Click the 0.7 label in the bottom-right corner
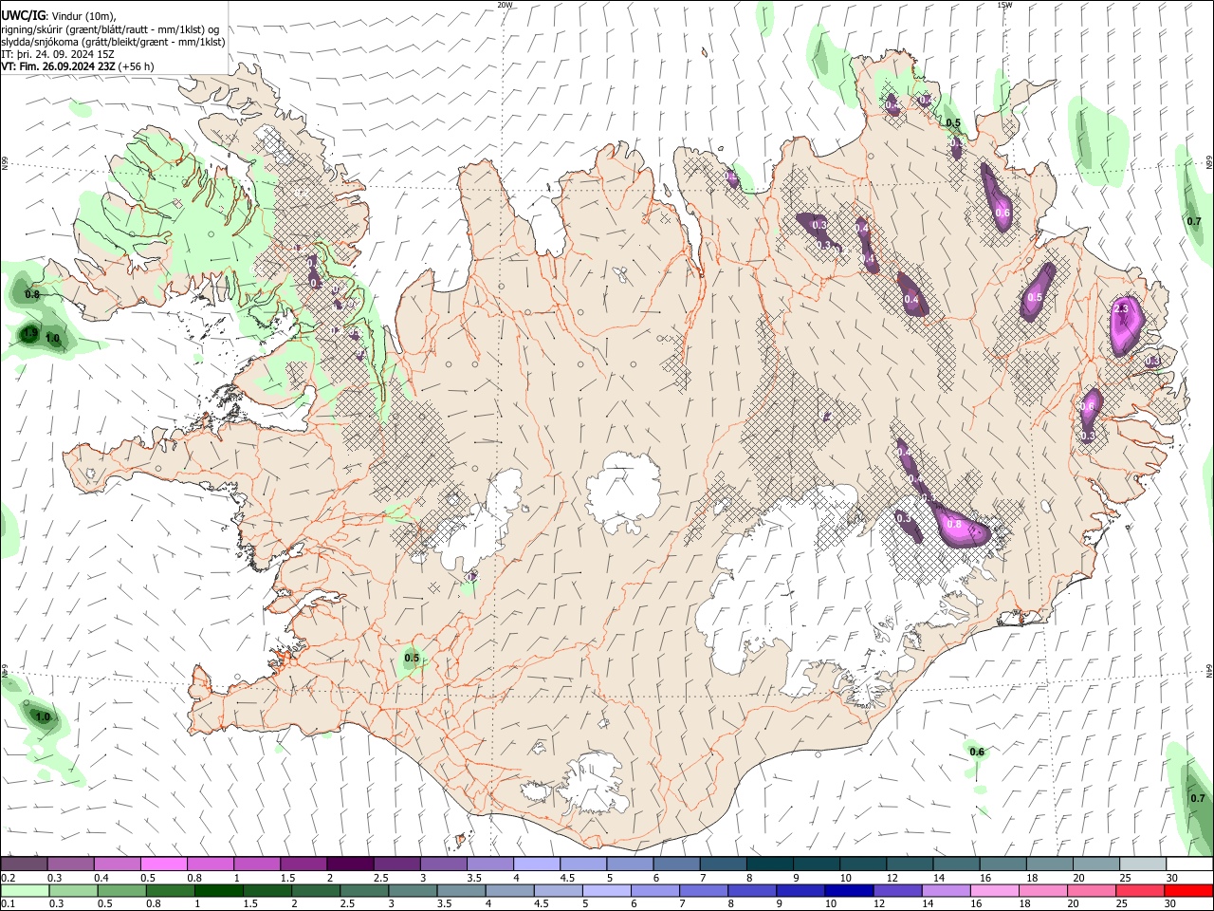Image resolution: width=1214 pixels, height=911 pixels. tap(1198, 798)
